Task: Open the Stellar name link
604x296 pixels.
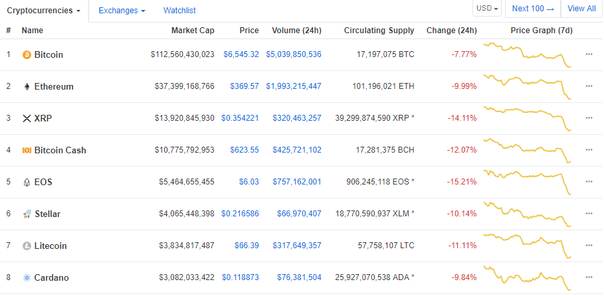Action: (x=48, y=214)
